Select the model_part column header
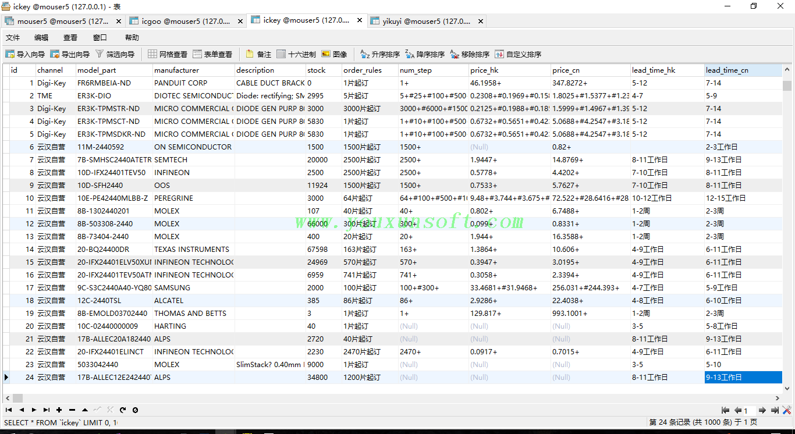Viewport: 795px width, 434px height. [113, 70]
